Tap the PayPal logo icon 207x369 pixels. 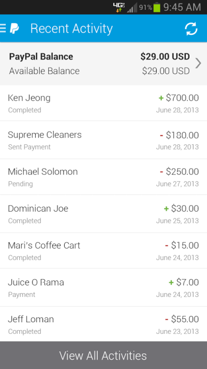tap(14, 29)
